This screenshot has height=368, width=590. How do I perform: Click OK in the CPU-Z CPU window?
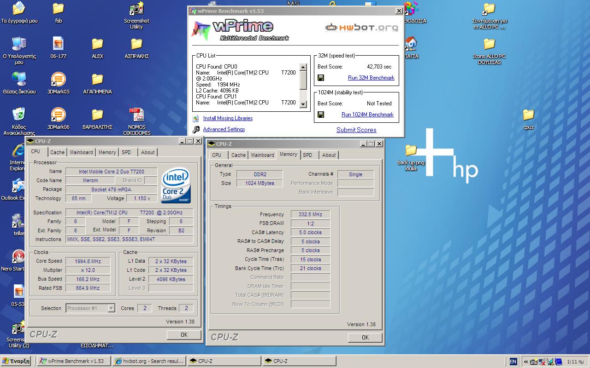coord(184,335)
